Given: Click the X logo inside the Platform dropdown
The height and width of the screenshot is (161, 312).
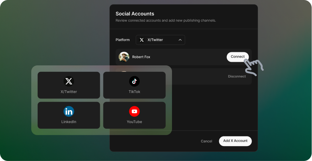Looking at the screenshot, I should 142,40.
